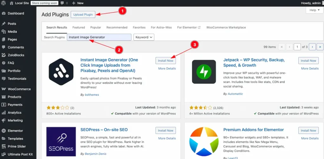Click the Dashboard gauge icon in sidebar
Image resolution: width=324 pixels, height=159 pixels.
(3, 13)
